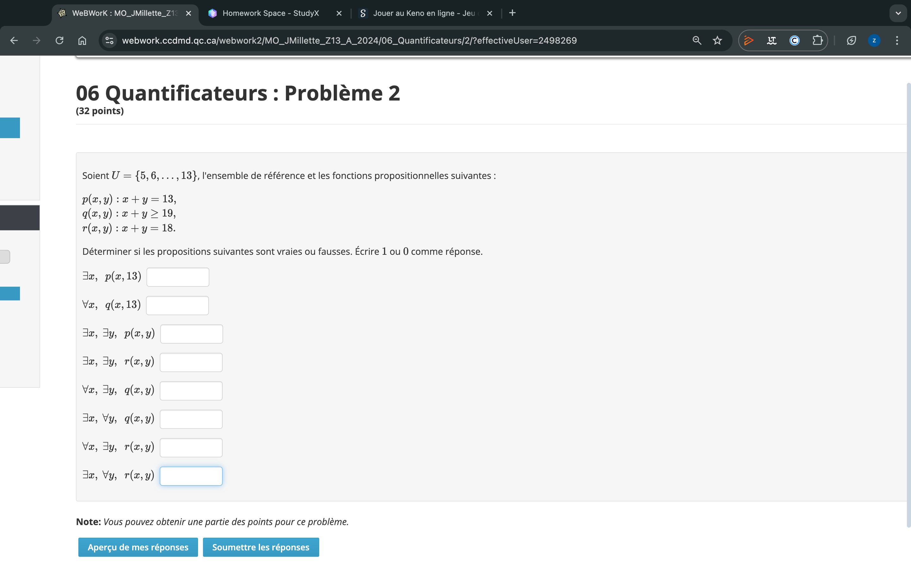Go back to the previous page

pos(14,41)
